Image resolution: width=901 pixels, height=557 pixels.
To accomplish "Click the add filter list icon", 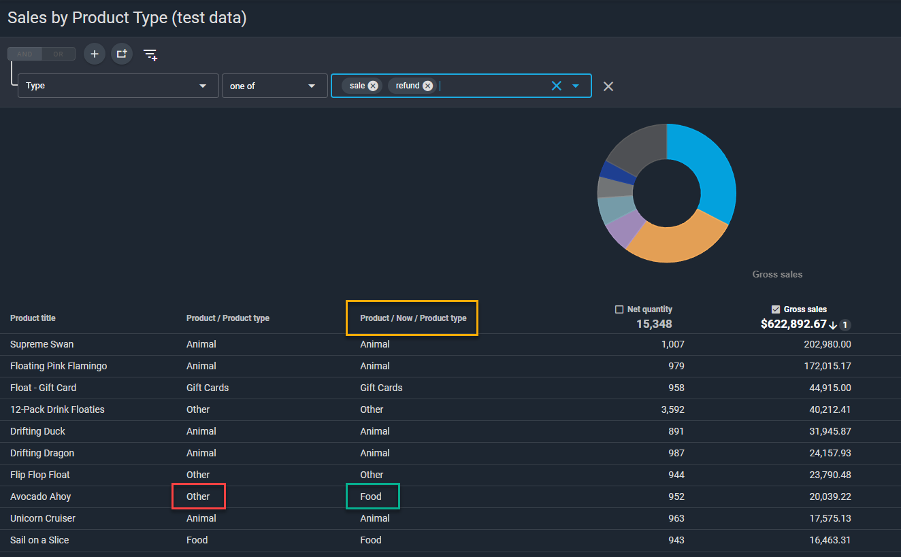I will [x=150, y=54].
